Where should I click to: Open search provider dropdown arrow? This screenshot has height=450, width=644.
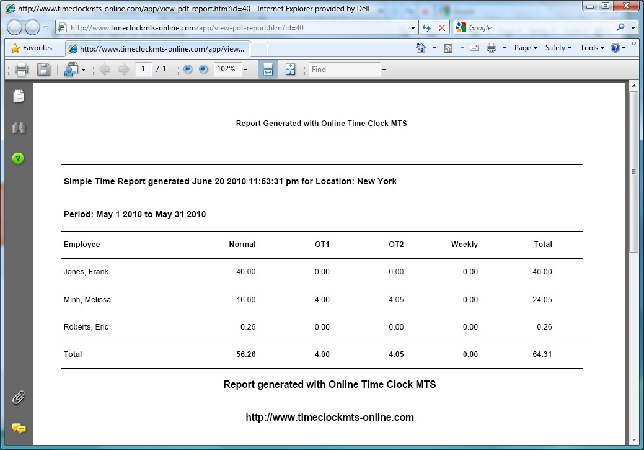(633, 28)
